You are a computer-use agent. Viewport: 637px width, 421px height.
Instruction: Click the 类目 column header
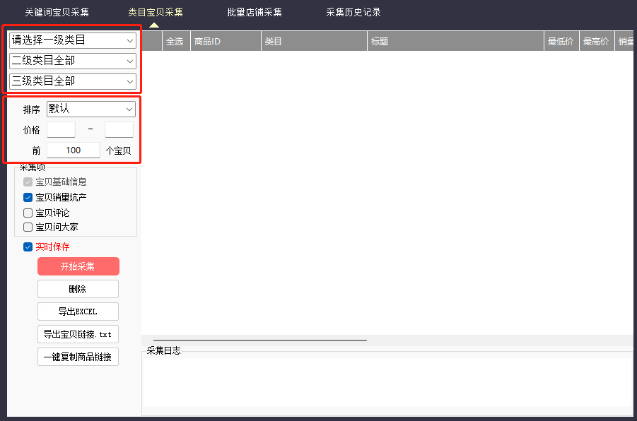(x=314, y=41)
